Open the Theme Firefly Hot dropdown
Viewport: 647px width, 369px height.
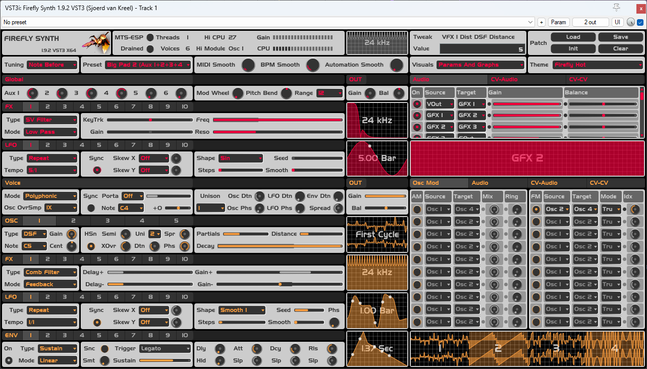coord(598,65)
